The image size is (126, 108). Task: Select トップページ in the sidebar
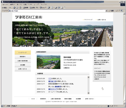tap(23, 52)
